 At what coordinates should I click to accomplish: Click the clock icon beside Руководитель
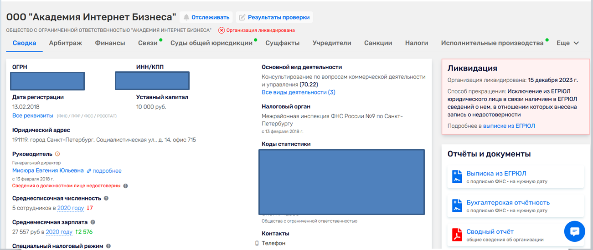click(x=57, y=154)
